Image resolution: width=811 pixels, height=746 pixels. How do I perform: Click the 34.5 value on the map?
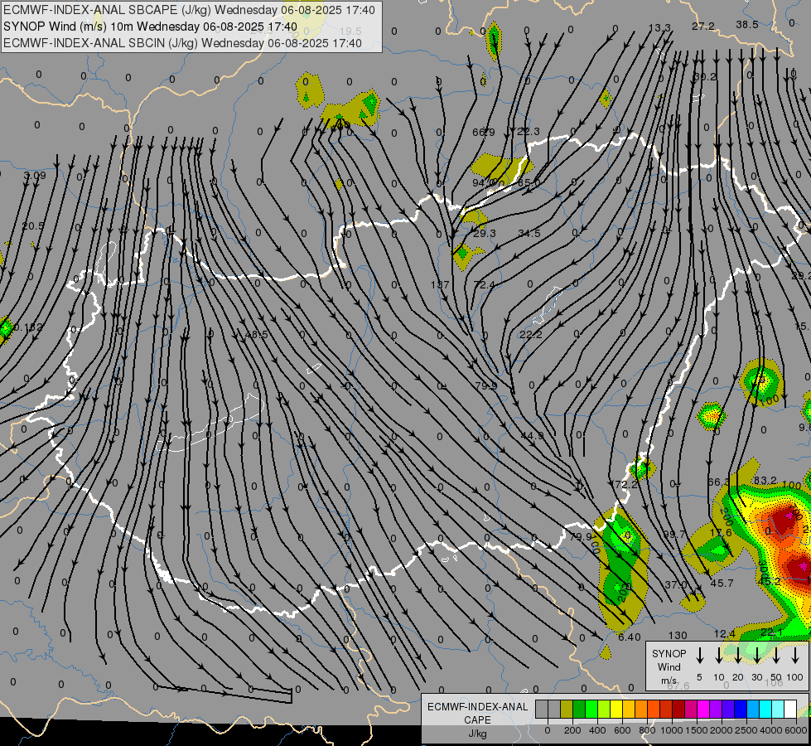(x=529, y=234)
